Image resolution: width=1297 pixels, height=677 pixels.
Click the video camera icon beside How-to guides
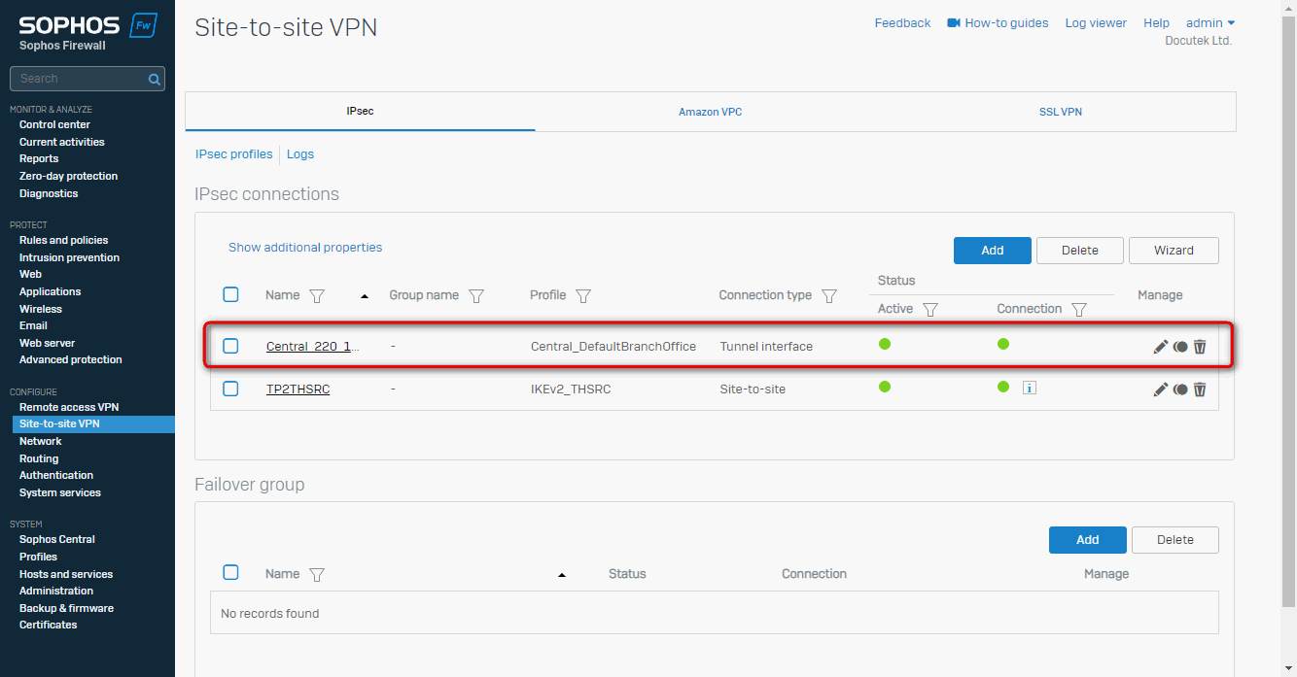pyautogui.click(x=954, y=23)
